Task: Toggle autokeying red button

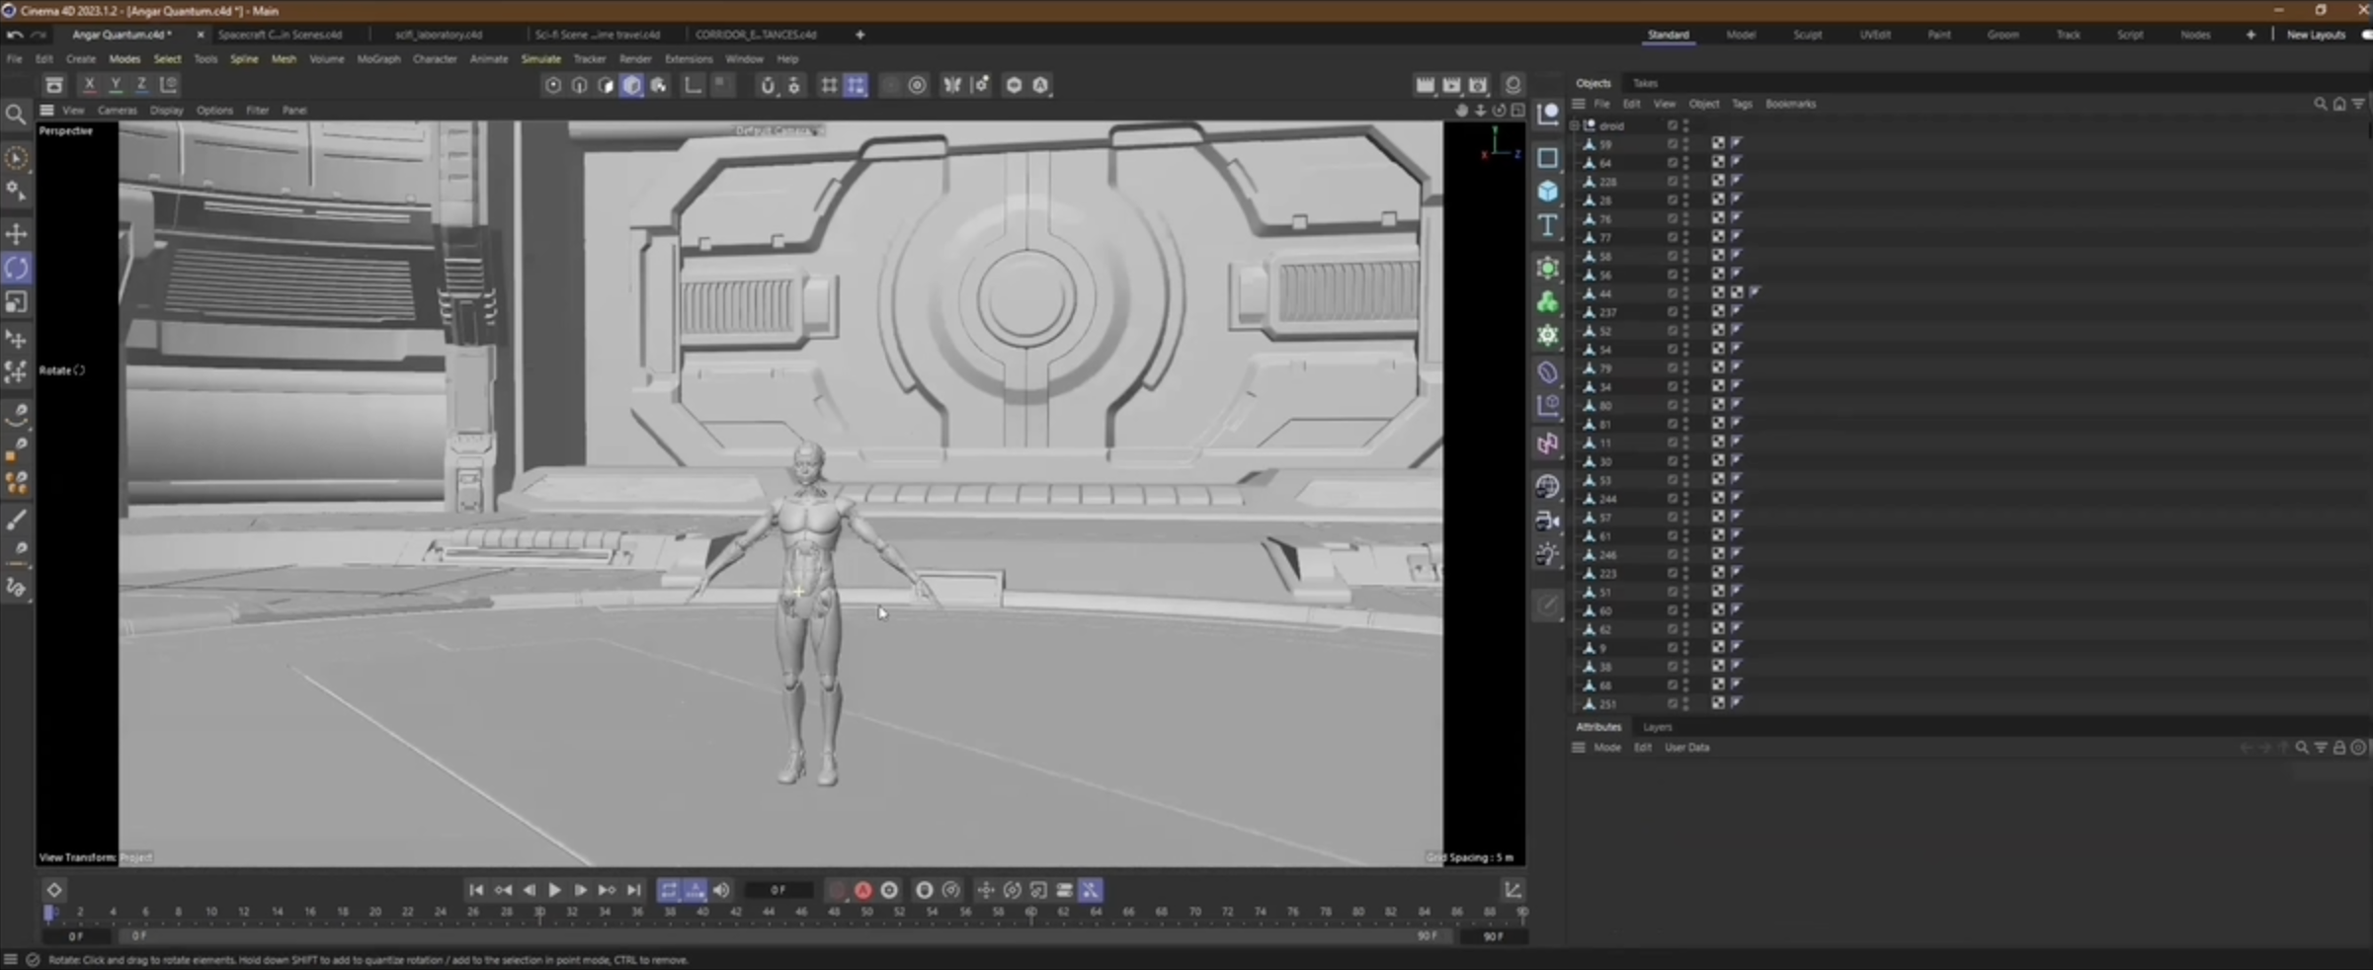Action: [x=862, y=890]
